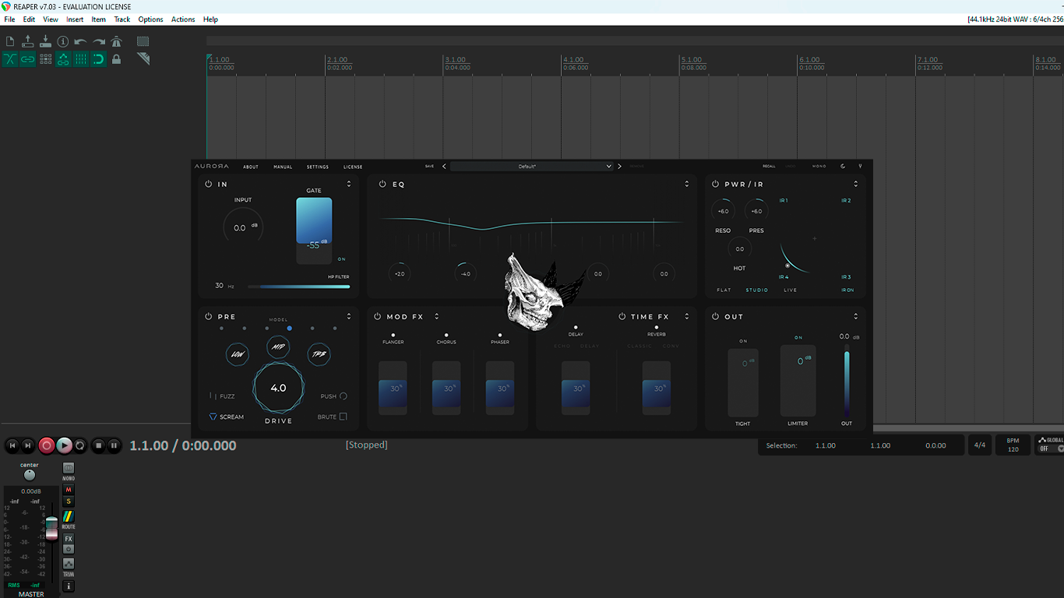Toggle grid lines icon in toolbar
The width and height of the screenshot is (1064, 598).
pyautogui.click(x=81, y=59)
